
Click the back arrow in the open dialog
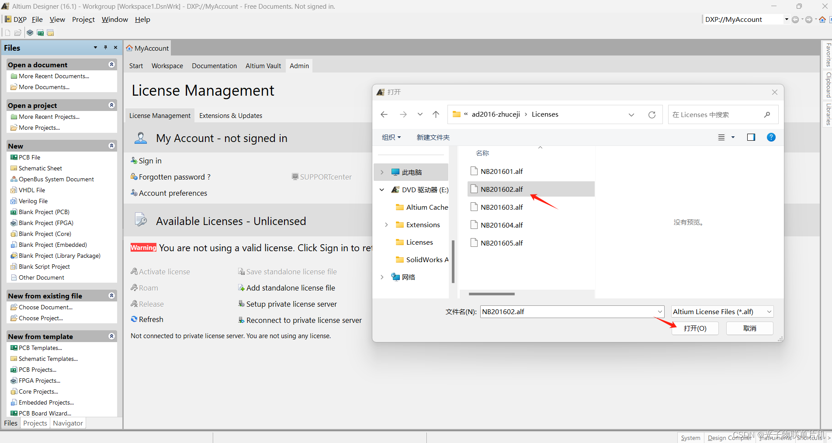coord(384,114)
